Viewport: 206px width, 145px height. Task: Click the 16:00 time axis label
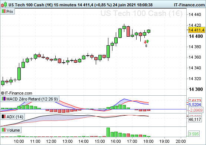[116, 141]
